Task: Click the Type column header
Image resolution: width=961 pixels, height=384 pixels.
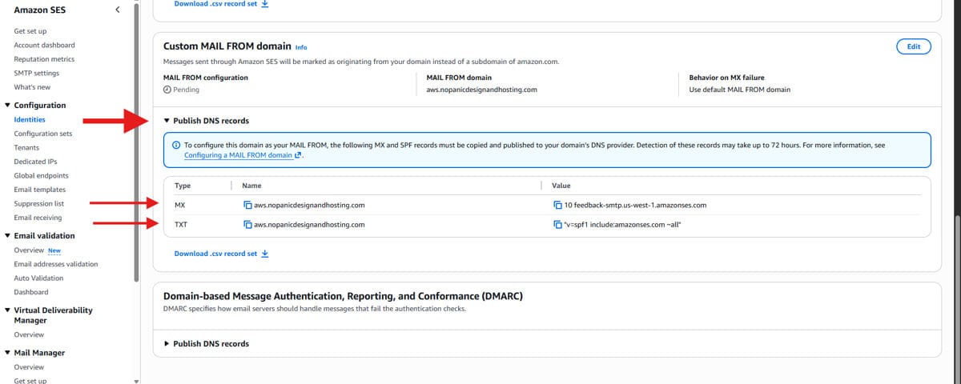Action: (183, 186)
